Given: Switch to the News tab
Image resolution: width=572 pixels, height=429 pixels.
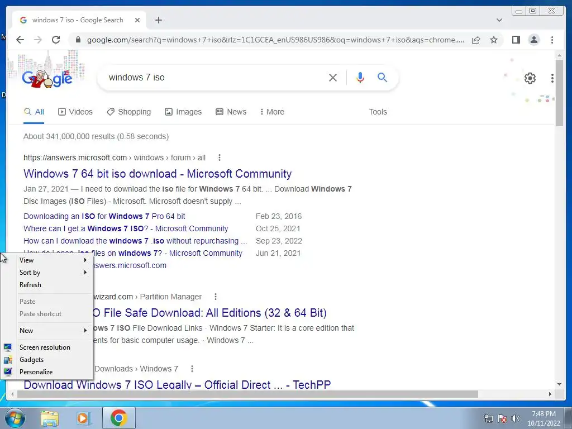Looking at the screenshot, I should (x=231, y=112).
